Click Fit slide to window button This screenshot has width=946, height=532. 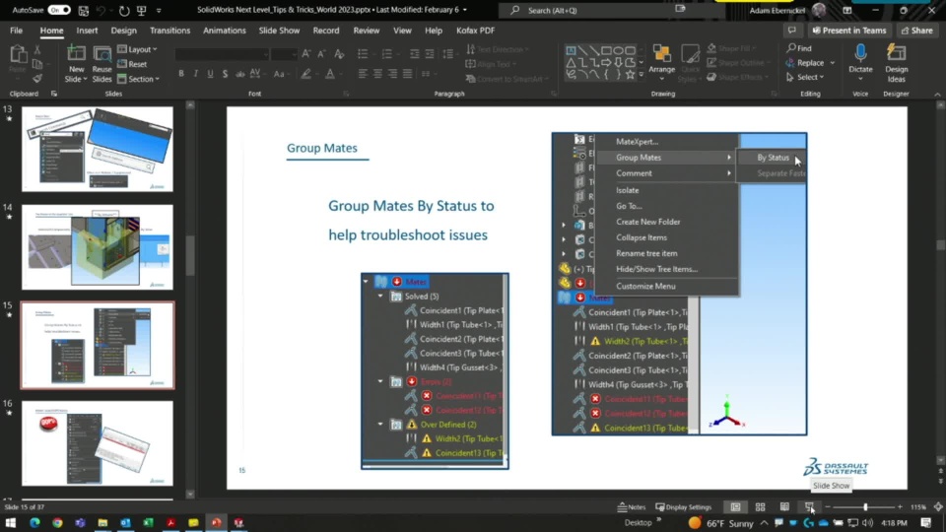[938, 507]
